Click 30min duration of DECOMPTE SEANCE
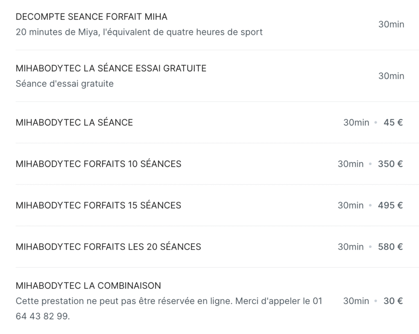Viewport: 419px width, 334px height. [391, 24]
